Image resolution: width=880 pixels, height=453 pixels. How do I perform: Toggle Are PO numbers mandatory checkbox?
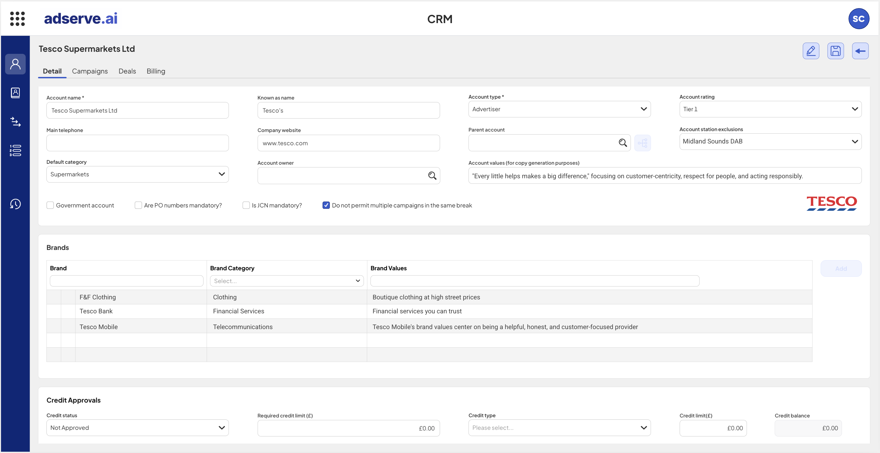138,205
